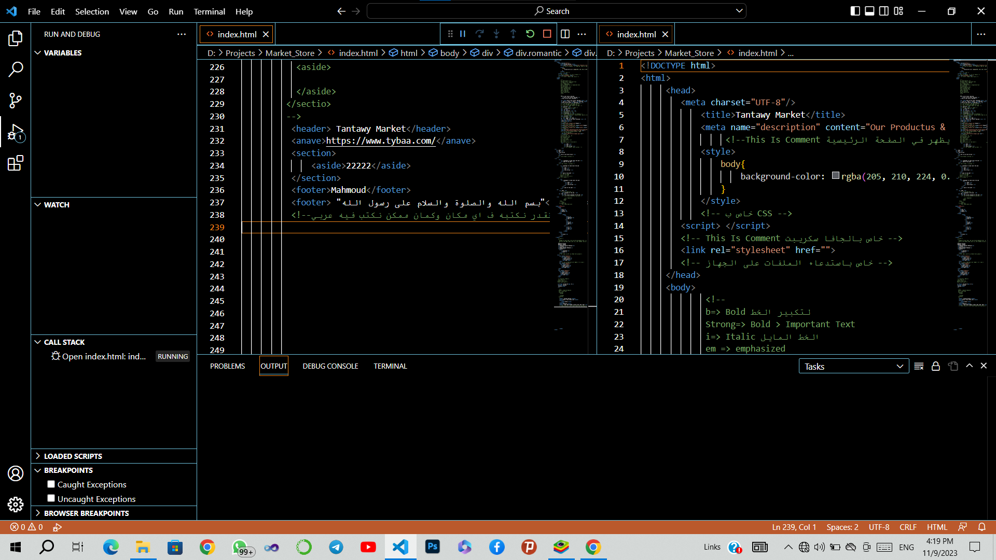The width and height of the screenshot is (996, 560).
Task: Click the CRLF line ending indicator
Action: coord(908,527)
